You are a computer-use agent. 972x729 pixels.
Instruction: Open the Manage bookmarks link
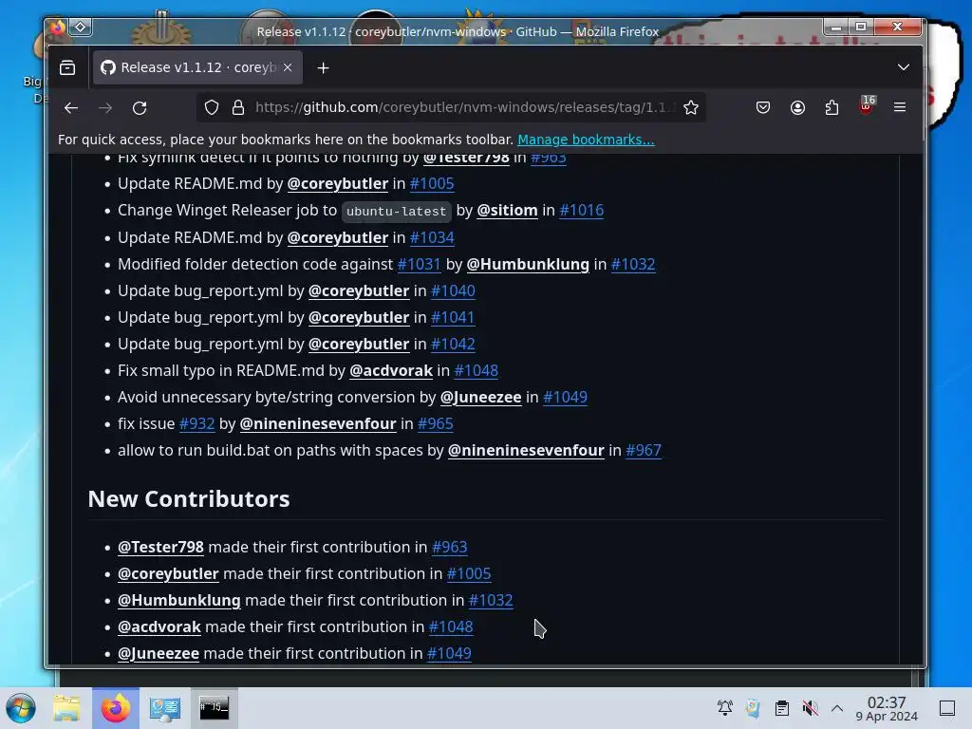coord(586,140)
